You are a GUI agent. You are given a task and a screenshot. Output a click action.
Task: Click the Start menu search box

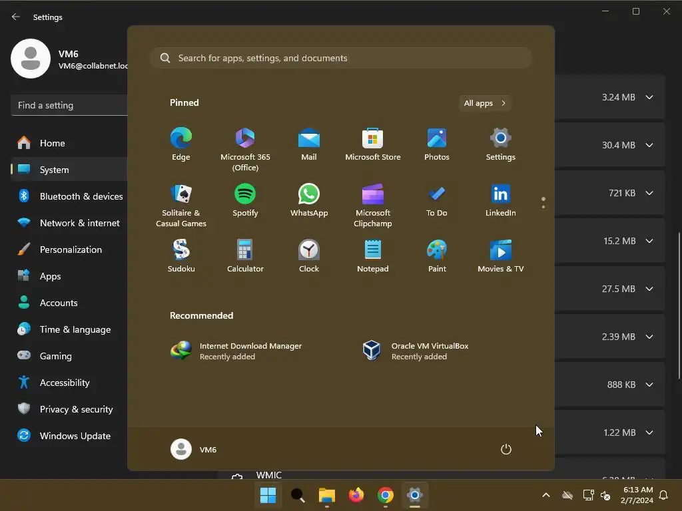click(x=341, y=58)
